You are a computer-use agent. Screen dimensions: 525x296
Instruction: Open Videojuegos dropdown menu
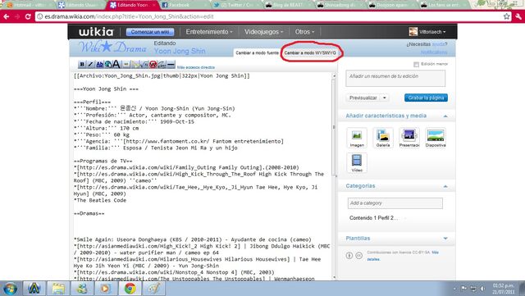[x=263, y=32]
